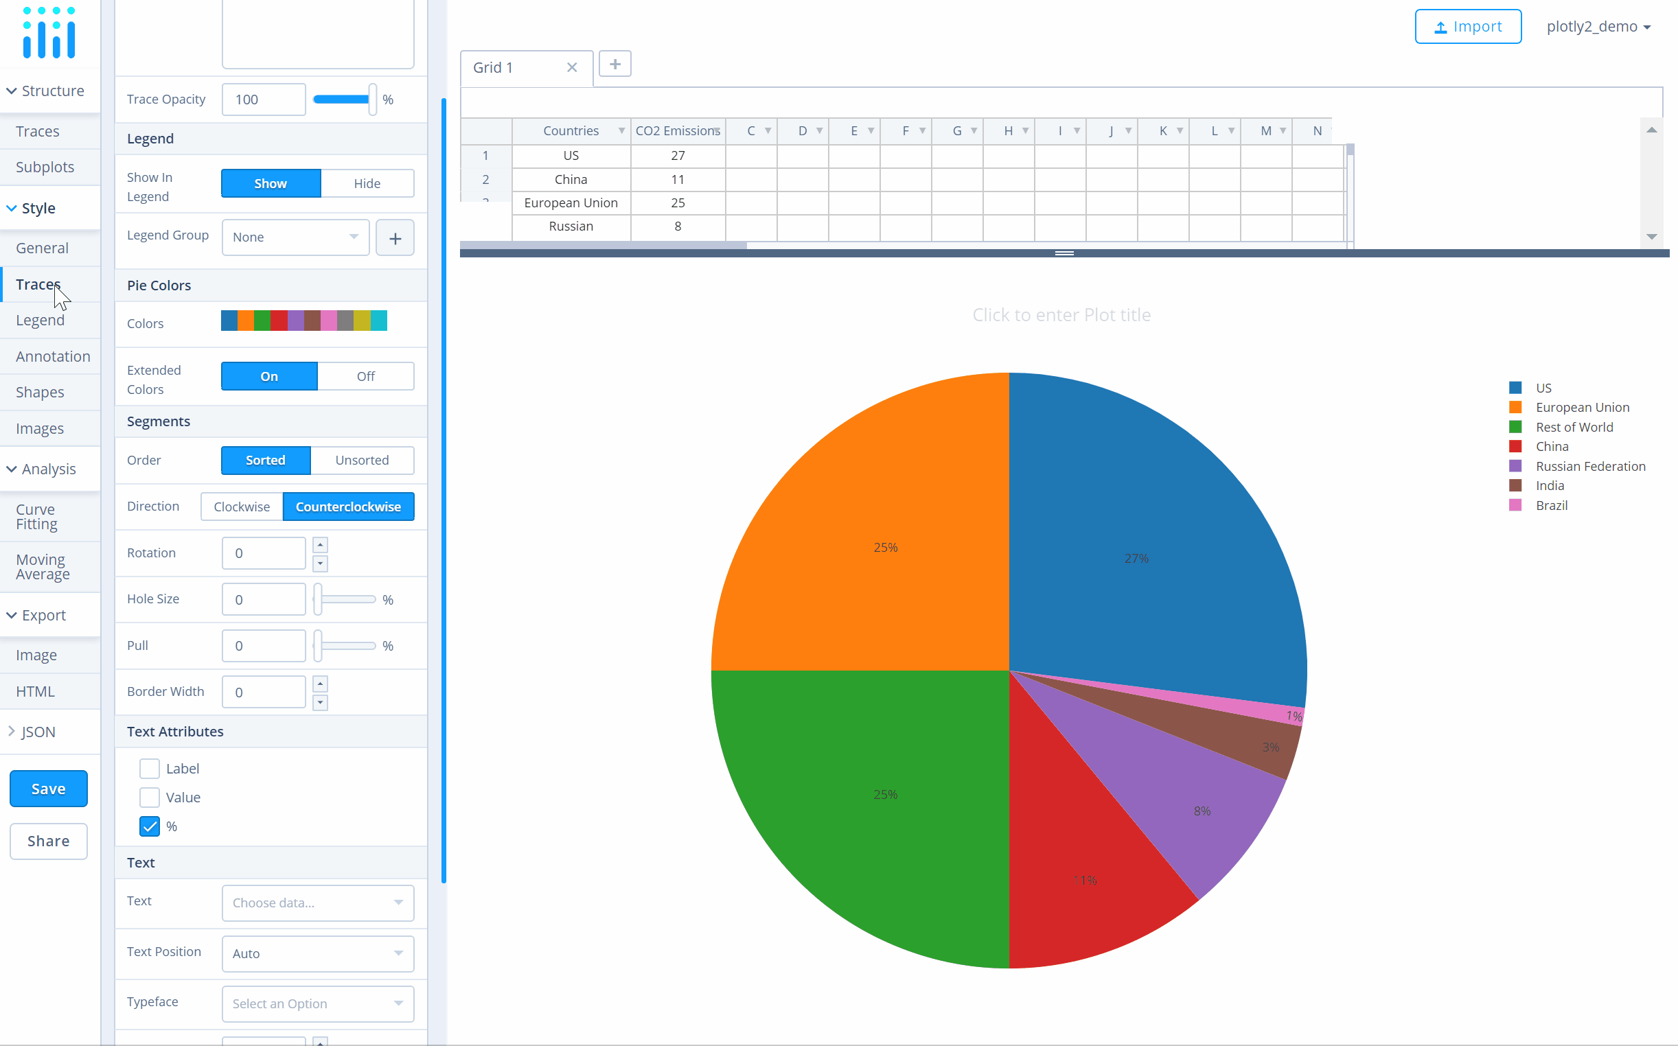The image size is (1678, 1046).
Task: Click the Export panel expand icon
Action: point(10,614)
